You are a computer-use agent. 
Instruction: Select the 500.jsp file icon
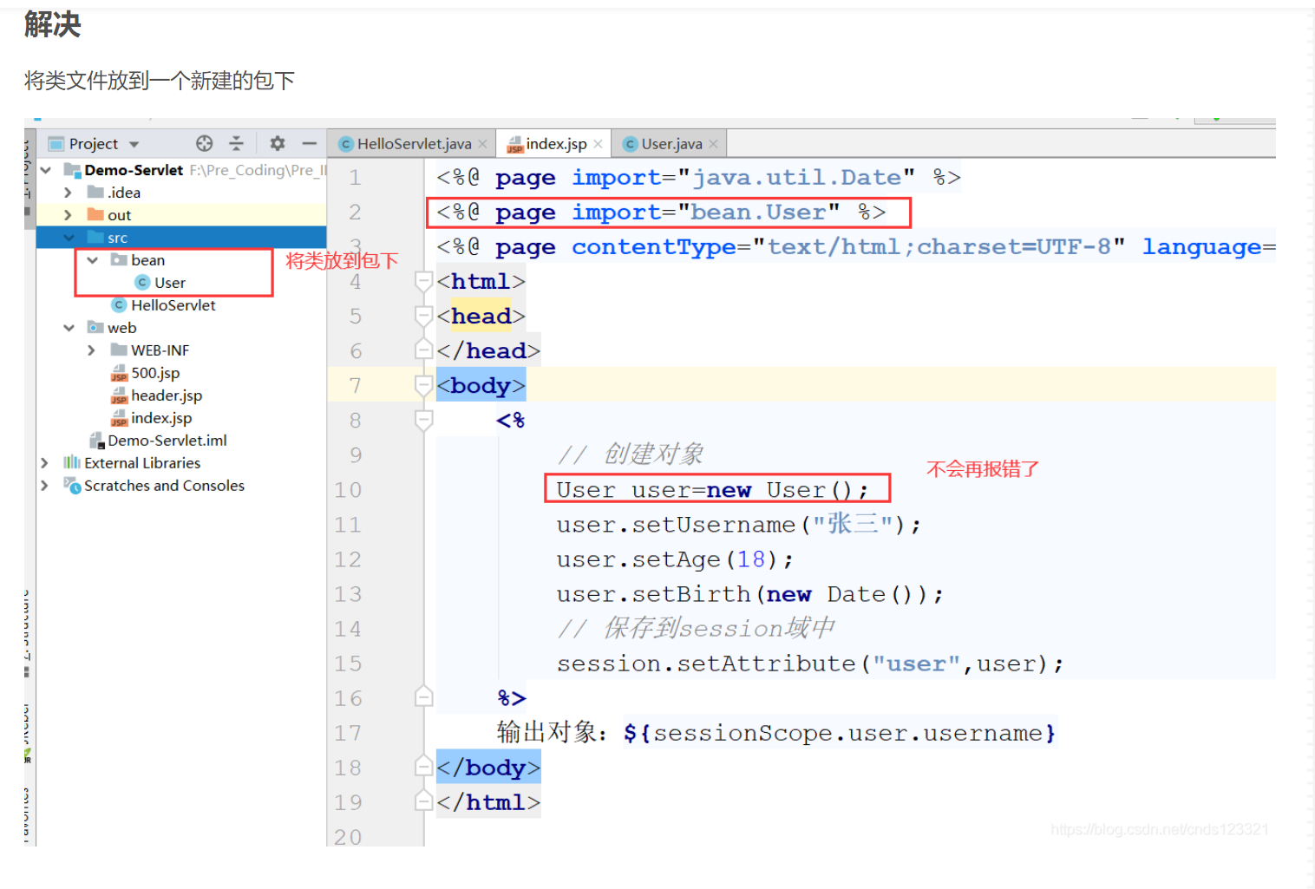click(119, 373)
